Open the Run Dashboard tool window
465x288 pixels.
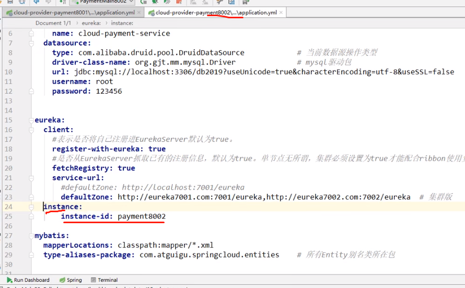tap(28, 280)
